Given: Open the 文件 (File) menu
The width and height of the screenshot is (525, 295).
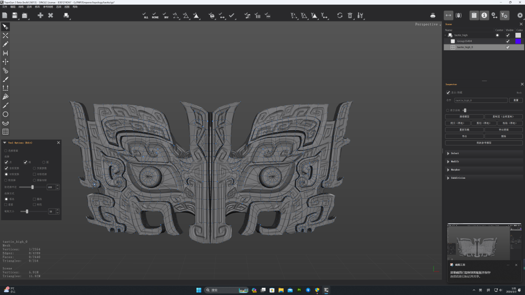Looking at the screenshot, I should pyautogui.click(x=5, y=7).
